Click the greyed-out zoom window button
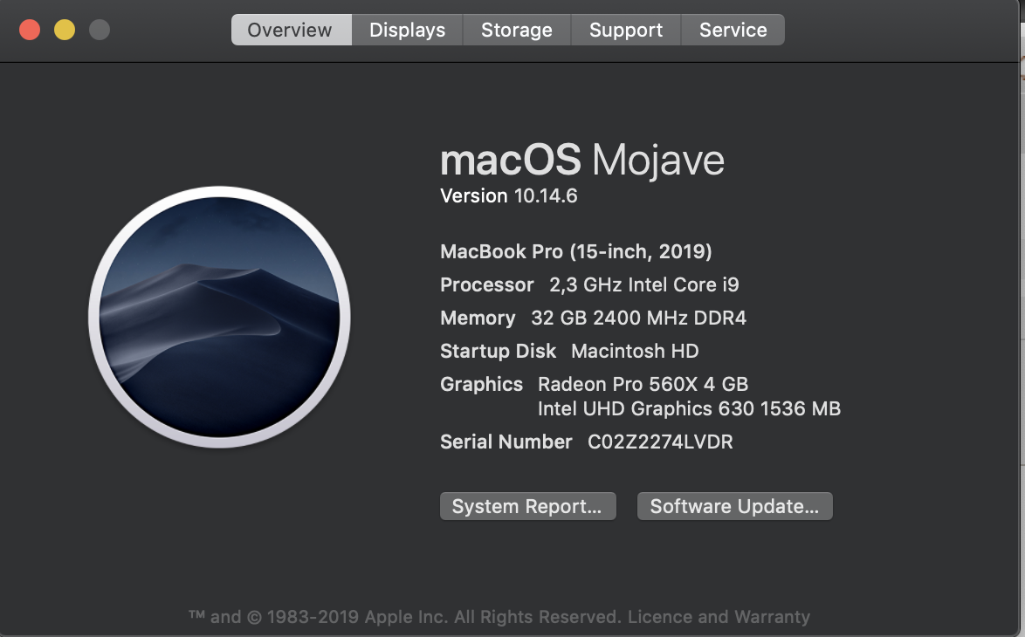This screenshot has height=637, width=1025. click(100, 30)
